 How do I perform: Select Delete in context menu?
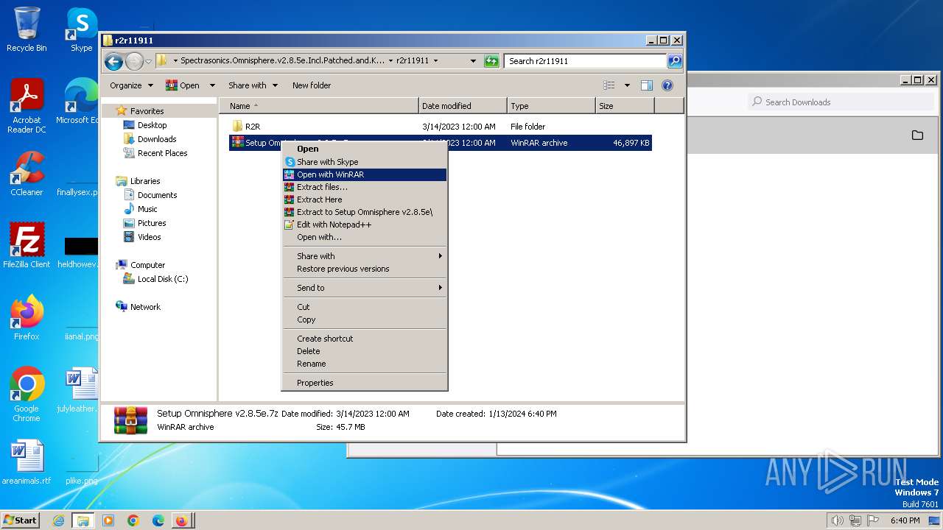365,351
